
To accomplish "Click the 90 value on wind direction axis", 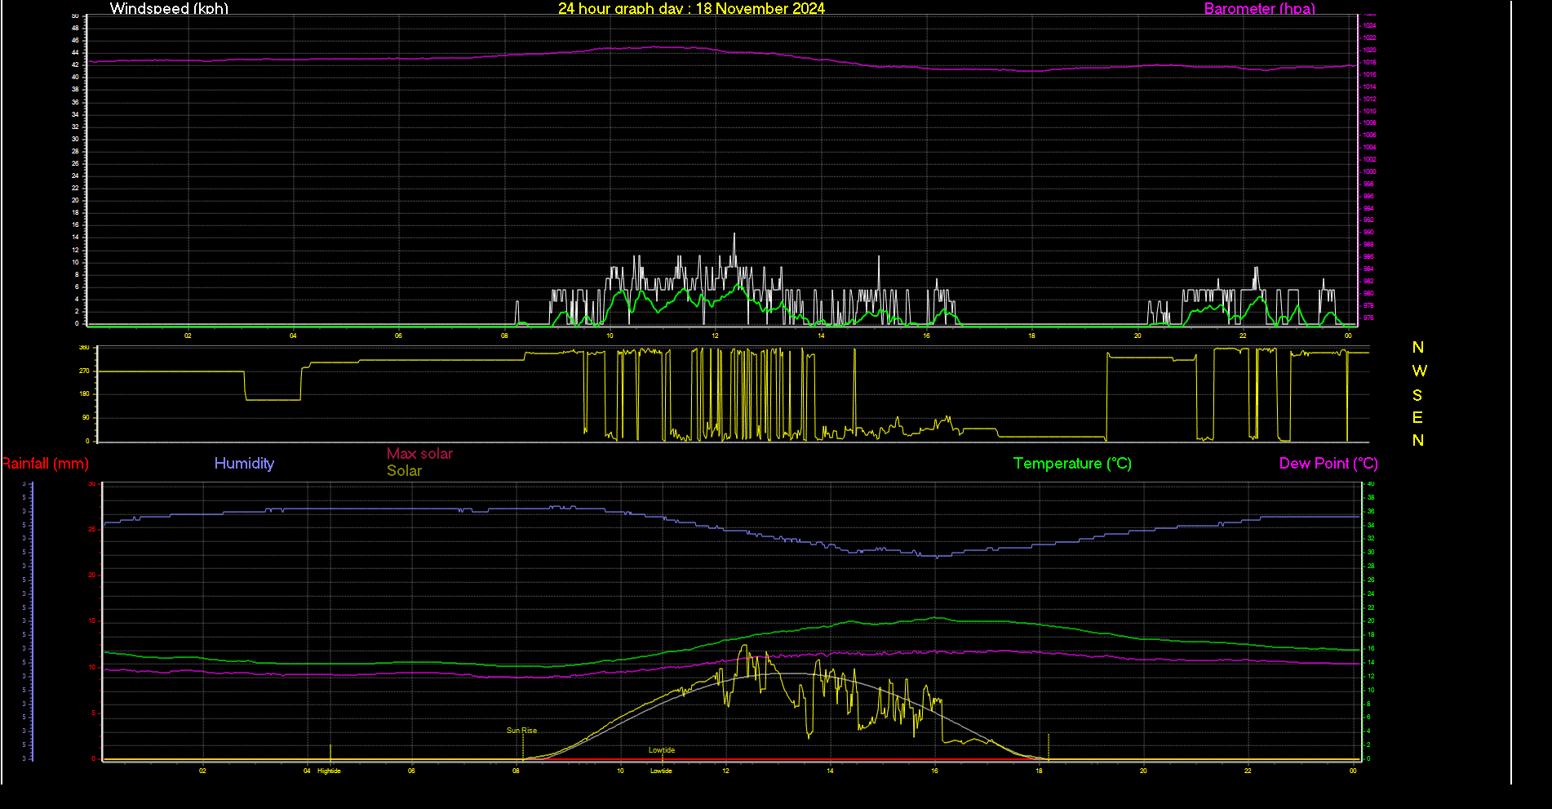I will tap(86, 417).
